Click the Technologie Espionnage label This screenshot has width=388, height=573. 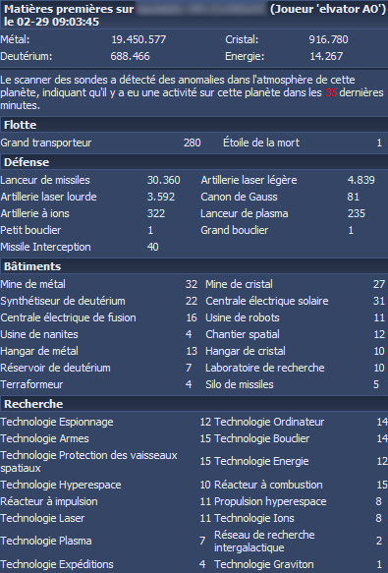57,422
